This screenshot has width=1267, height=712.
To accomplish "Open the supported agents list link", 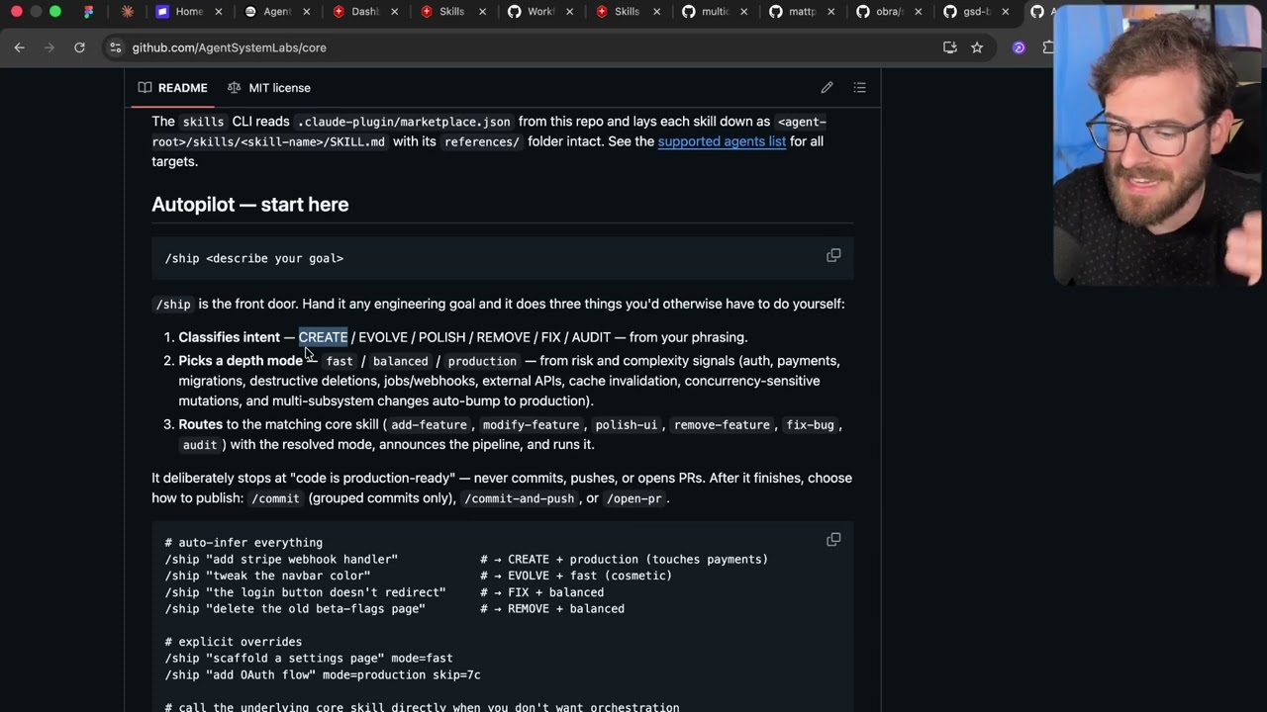I will 722,141.
